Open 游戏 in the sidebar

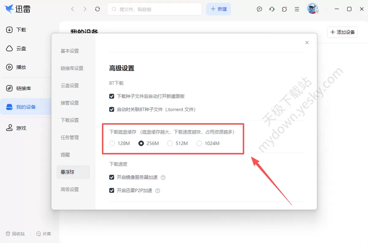[x=17, y=128]
